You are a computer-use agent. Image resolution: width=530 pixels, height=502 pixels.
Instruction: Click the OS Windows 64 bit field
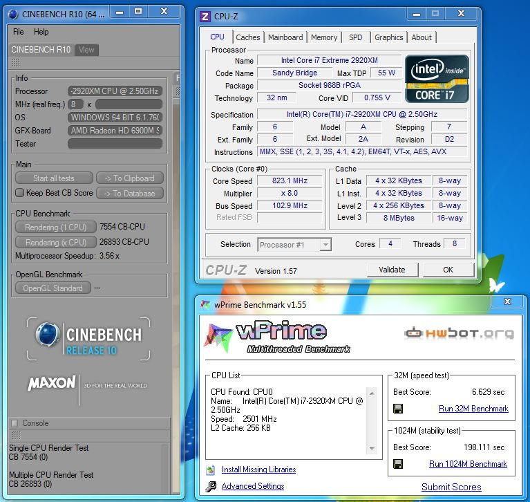click(x=115, y=118)
